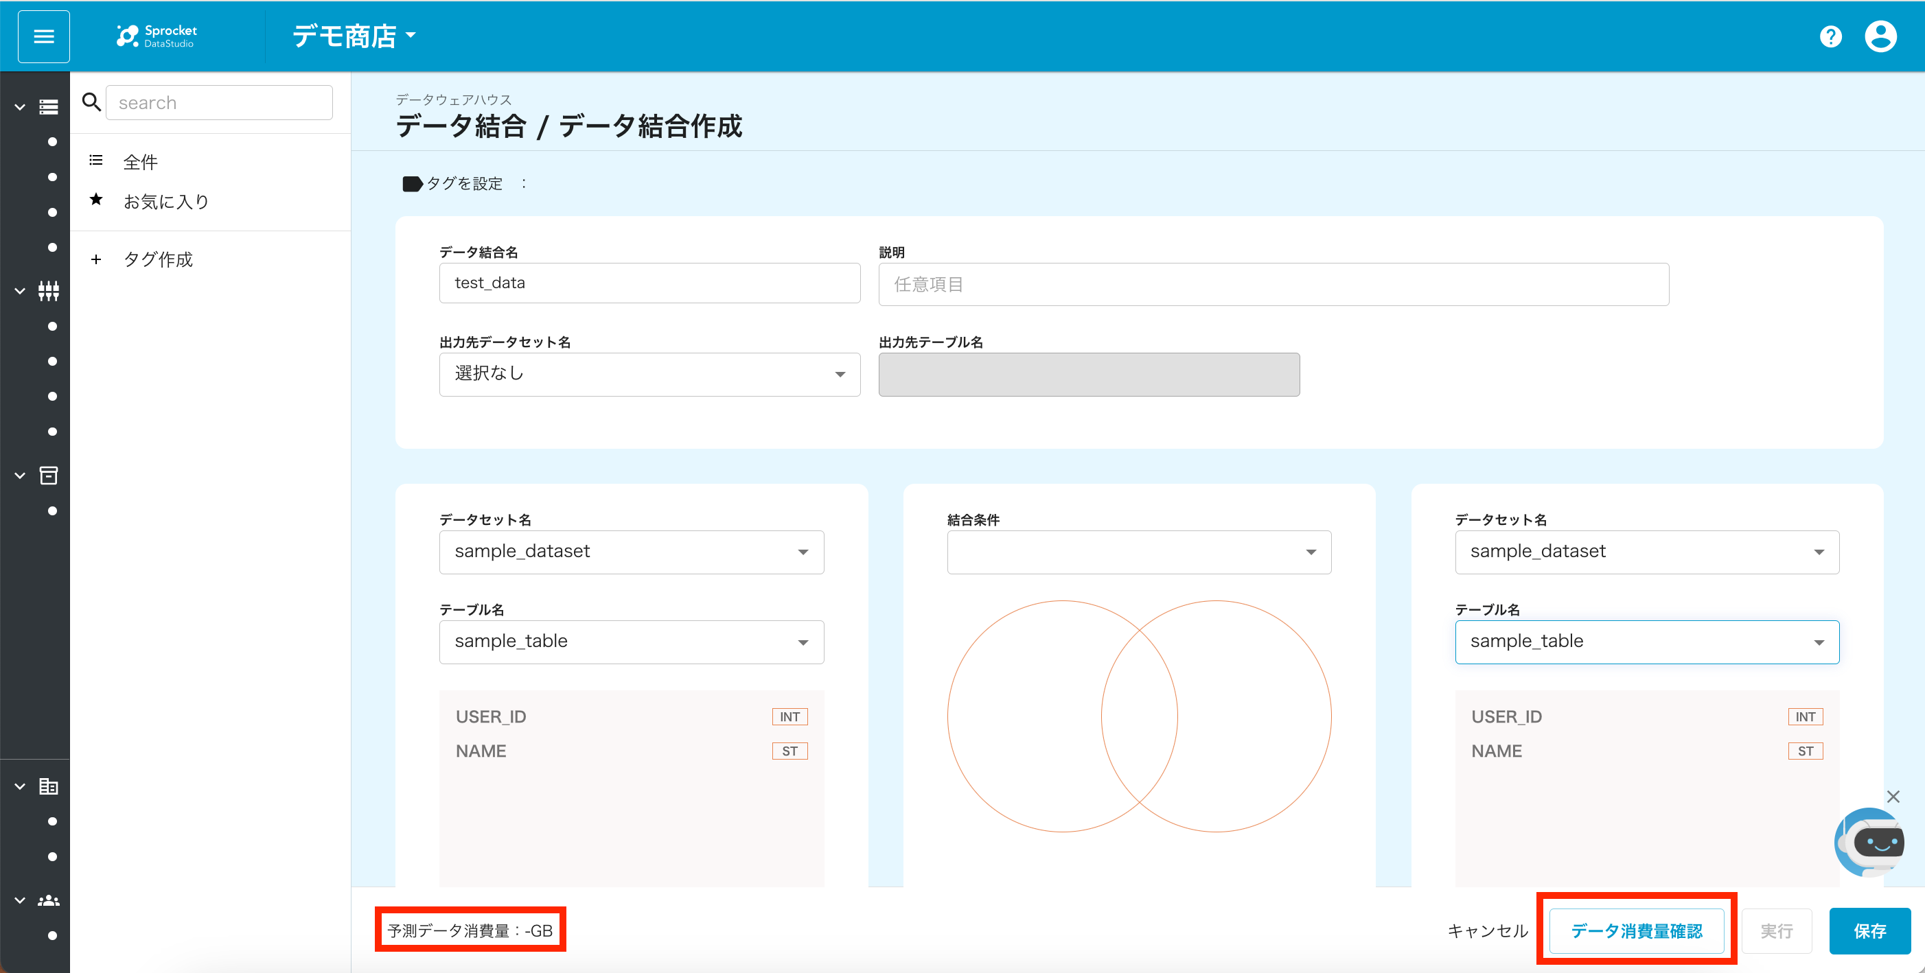Click the INT badge in left table
Viewport: 1925px width, 973px height.
tap(789, 717)
